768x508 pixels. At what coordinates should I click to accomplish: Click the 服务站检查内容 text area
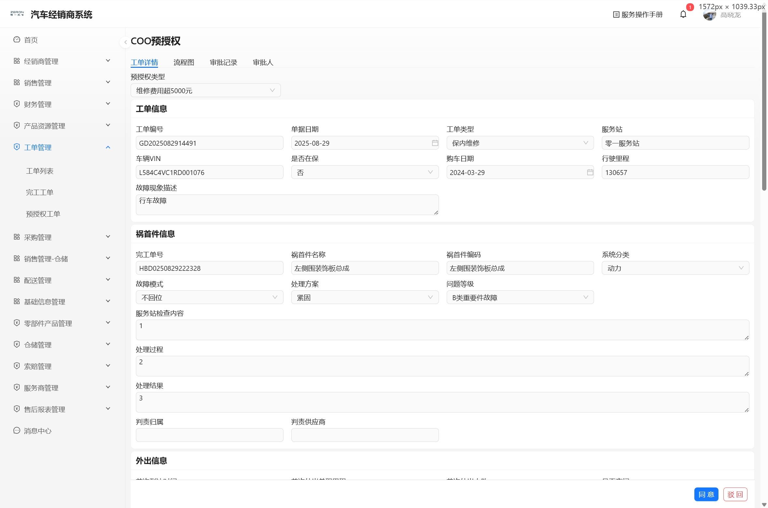click(442, 330)
